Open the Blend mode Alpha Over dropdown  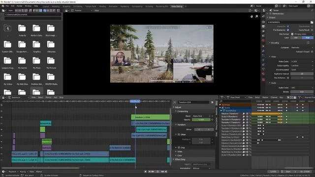[x=201, y=116]
